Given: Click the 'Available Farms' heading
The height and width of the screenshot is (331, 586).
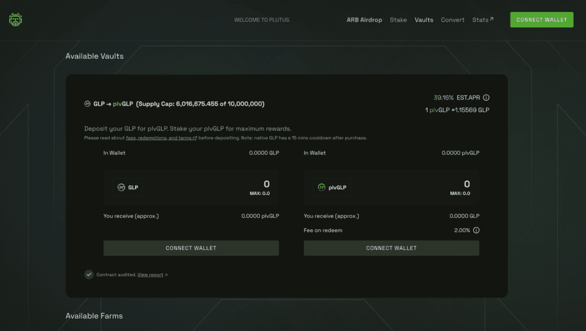Looking at the screenshot, I should click(x=94, y=316).
